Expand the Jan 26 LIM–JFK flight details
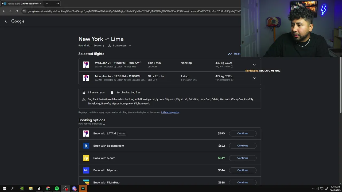The image size is (342, 192). click(x=254, y=78)
